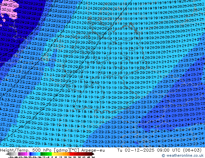Screen dimensions: 205x158
Task: Click the dark arrow at legend's right end
Action: coord(93,154)
